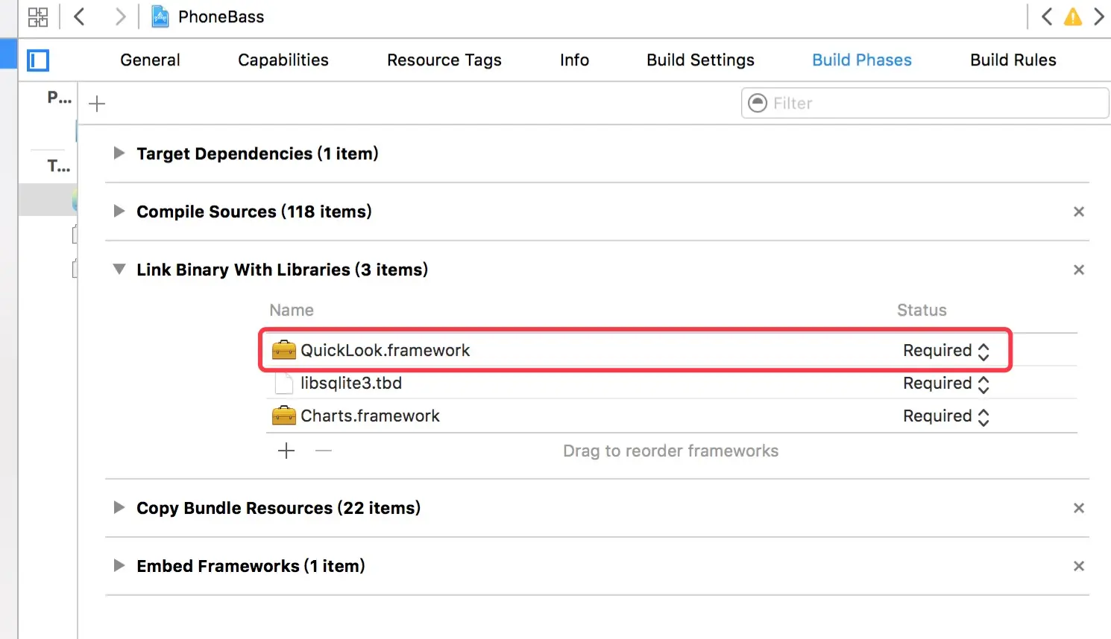Remove the Link Binary With Libraries phase
The height and width of the screenshot is (639, 1111).
click(x=1078, y=270)
